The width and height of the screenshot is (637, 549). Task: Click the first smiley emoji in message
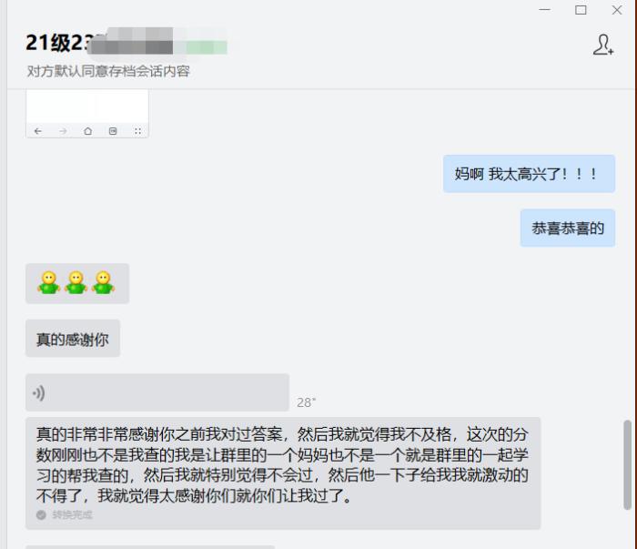(x=49, y=282)
